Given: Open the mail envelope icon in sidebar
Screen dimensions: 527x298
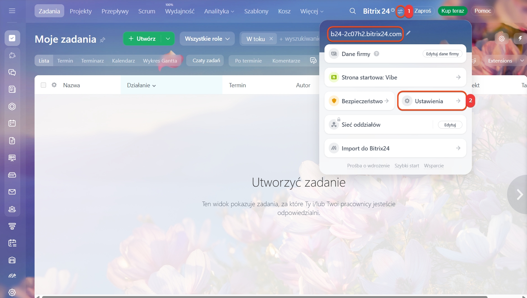Looking at the screenshot, I should click(x=12, y=192).
